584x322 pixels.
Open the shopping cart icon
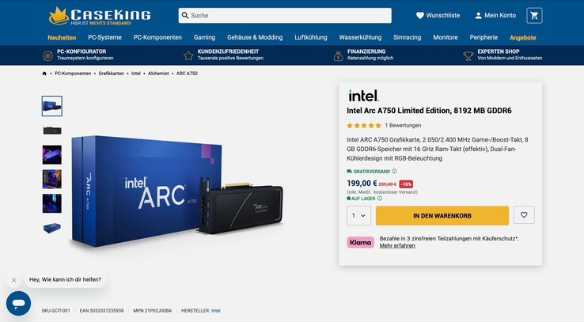(534, 15)
